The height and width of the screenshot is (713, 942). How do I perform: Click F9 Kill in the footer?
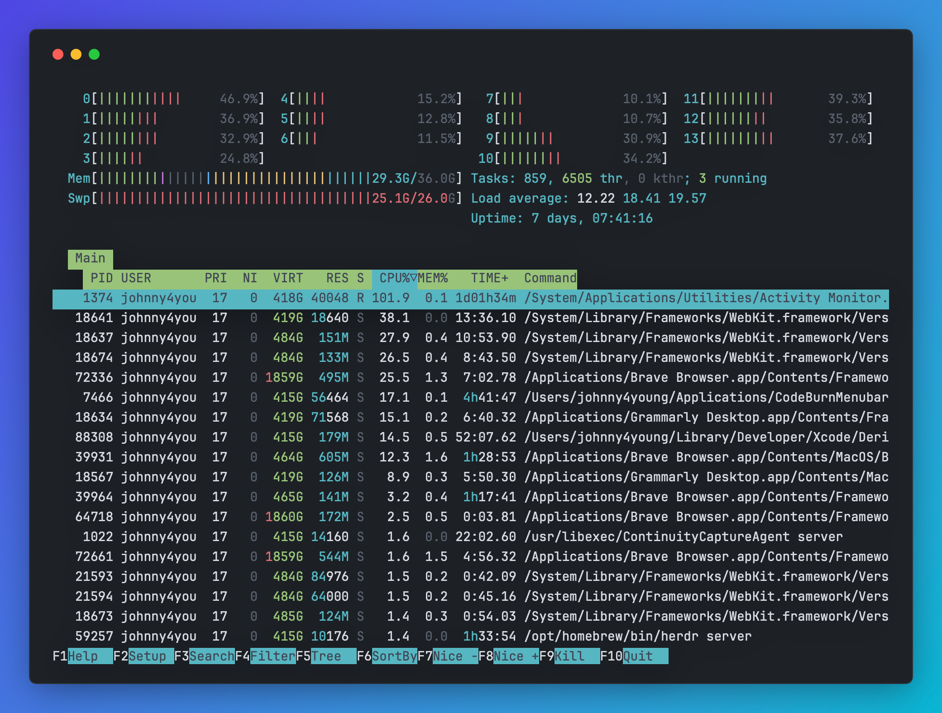pos(569,656)
